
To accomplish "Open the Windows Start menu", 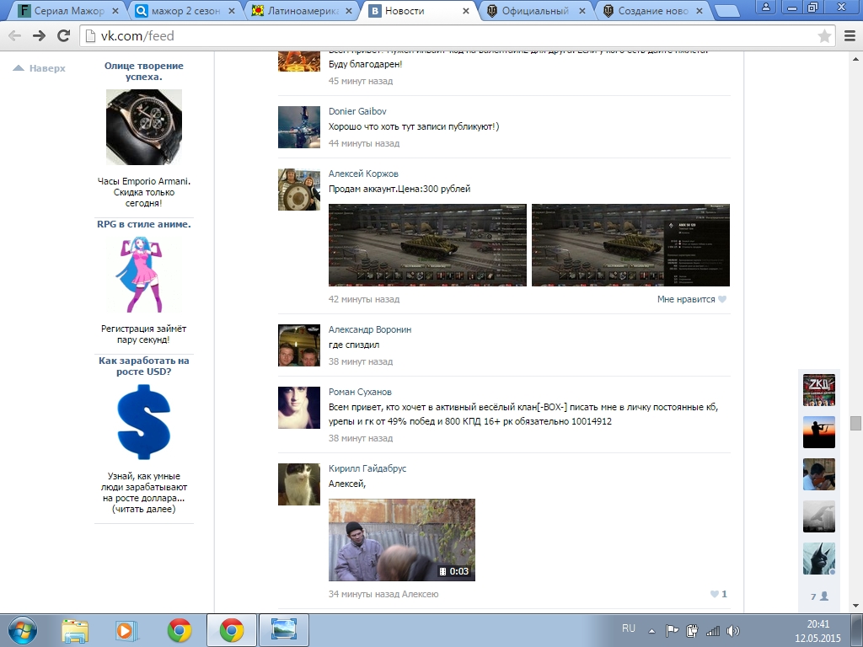I will point(21,630).
